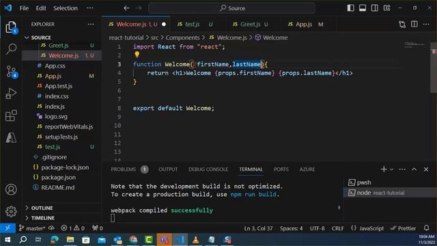Open the overflow menu ellipsis in menu bar
Image resolution: width=437 pixels, height=246 pixels.
(89, 8)
